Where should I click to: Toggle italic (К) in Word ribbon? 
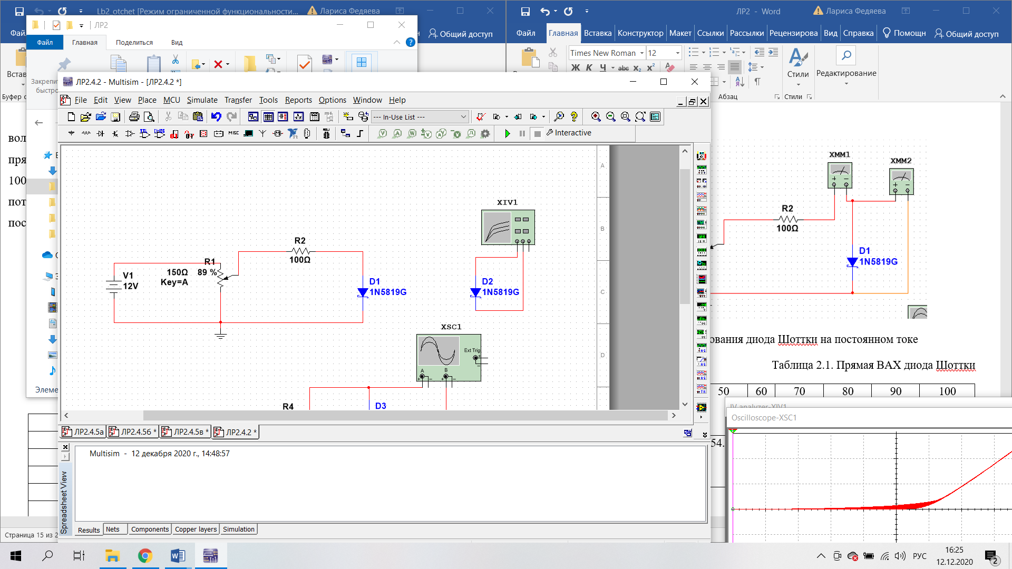pos(589,67)
